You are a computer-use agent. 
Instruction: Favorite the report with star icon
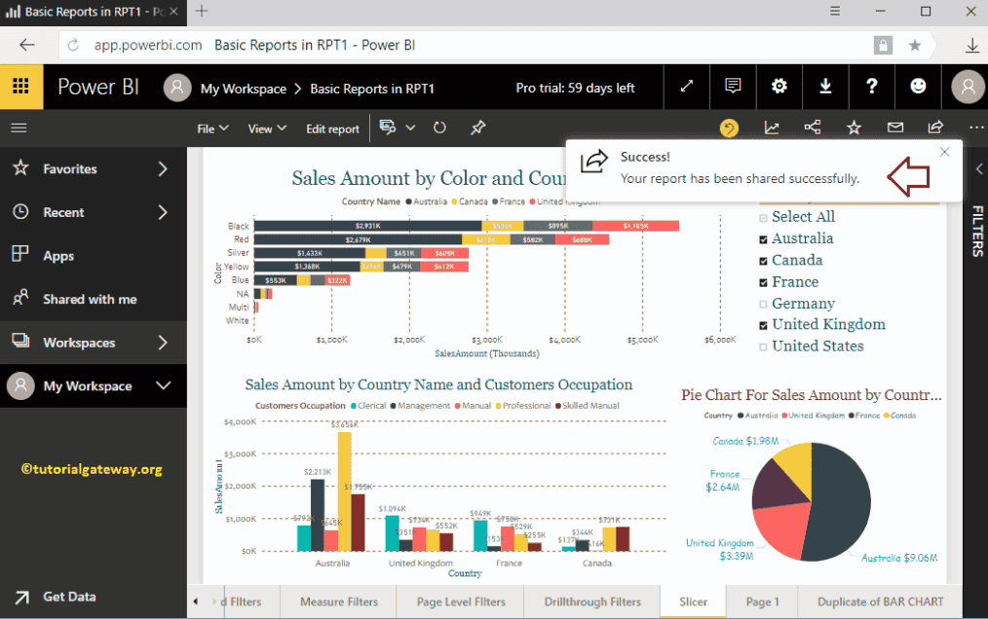[854, 127]
